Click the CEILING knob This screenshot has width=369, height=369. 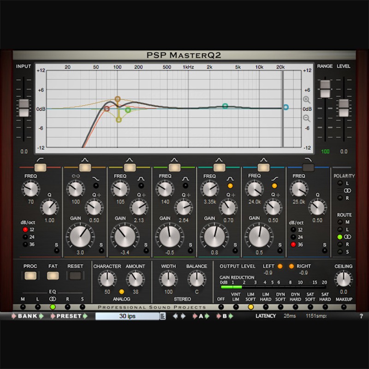(x=344, y=279)
